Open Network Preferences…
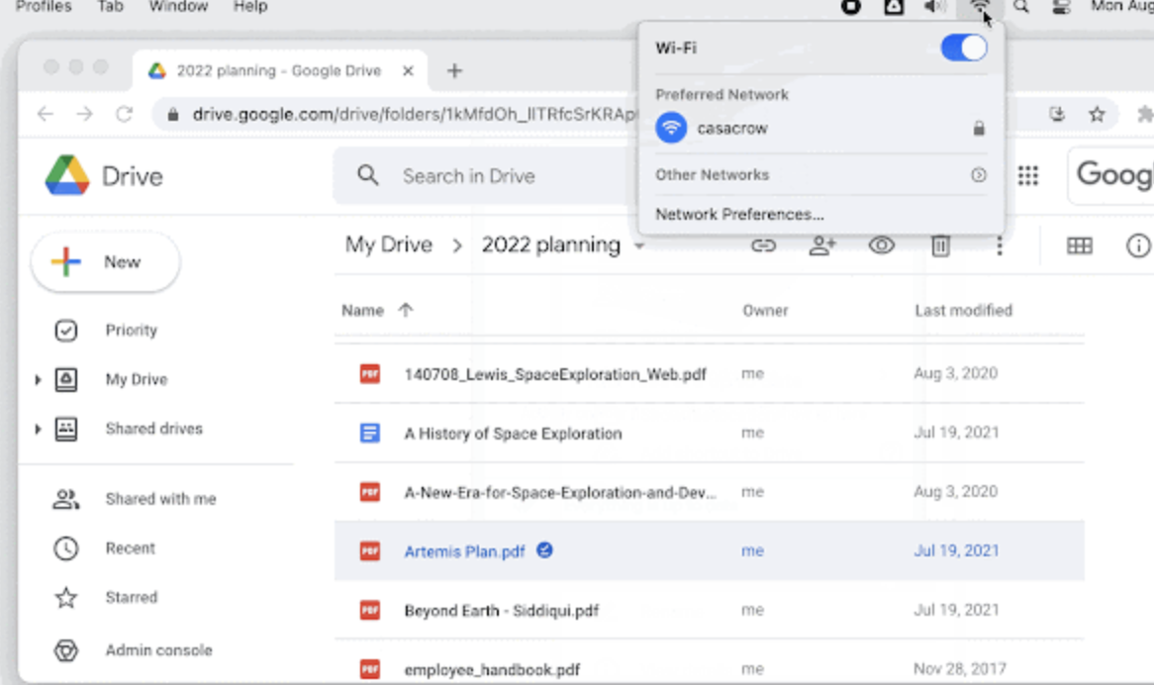 739,215
